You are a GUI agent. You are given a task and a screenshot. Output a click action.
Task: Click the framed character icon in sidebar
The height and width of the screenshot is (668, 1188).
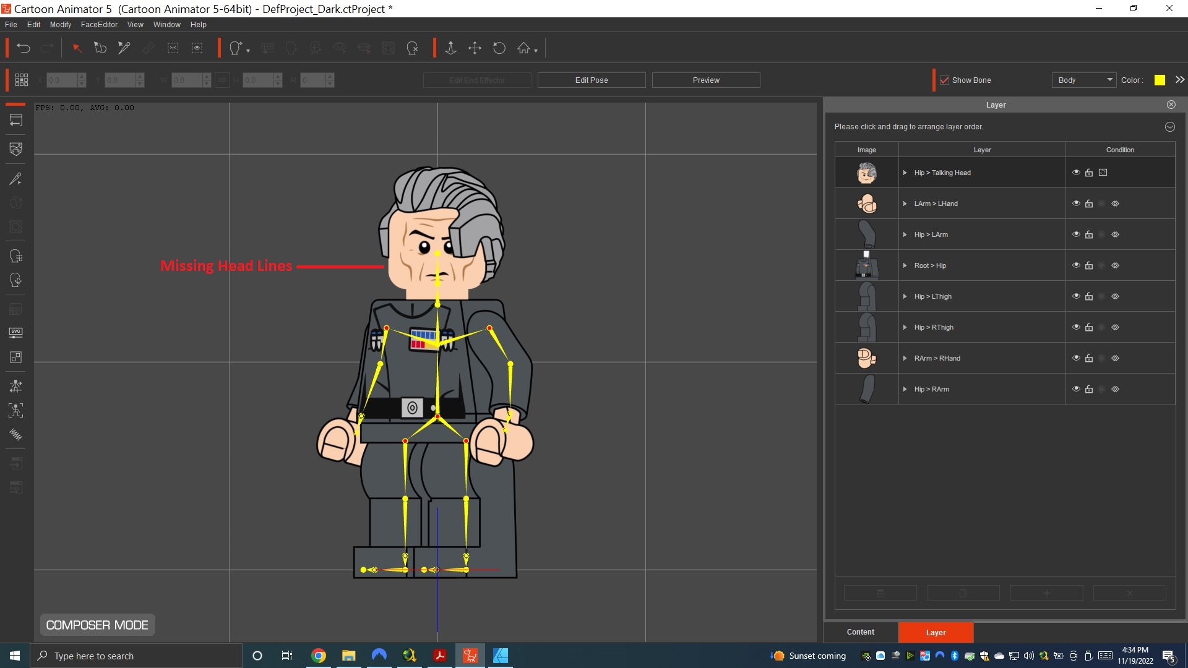(x=16, y=411)
